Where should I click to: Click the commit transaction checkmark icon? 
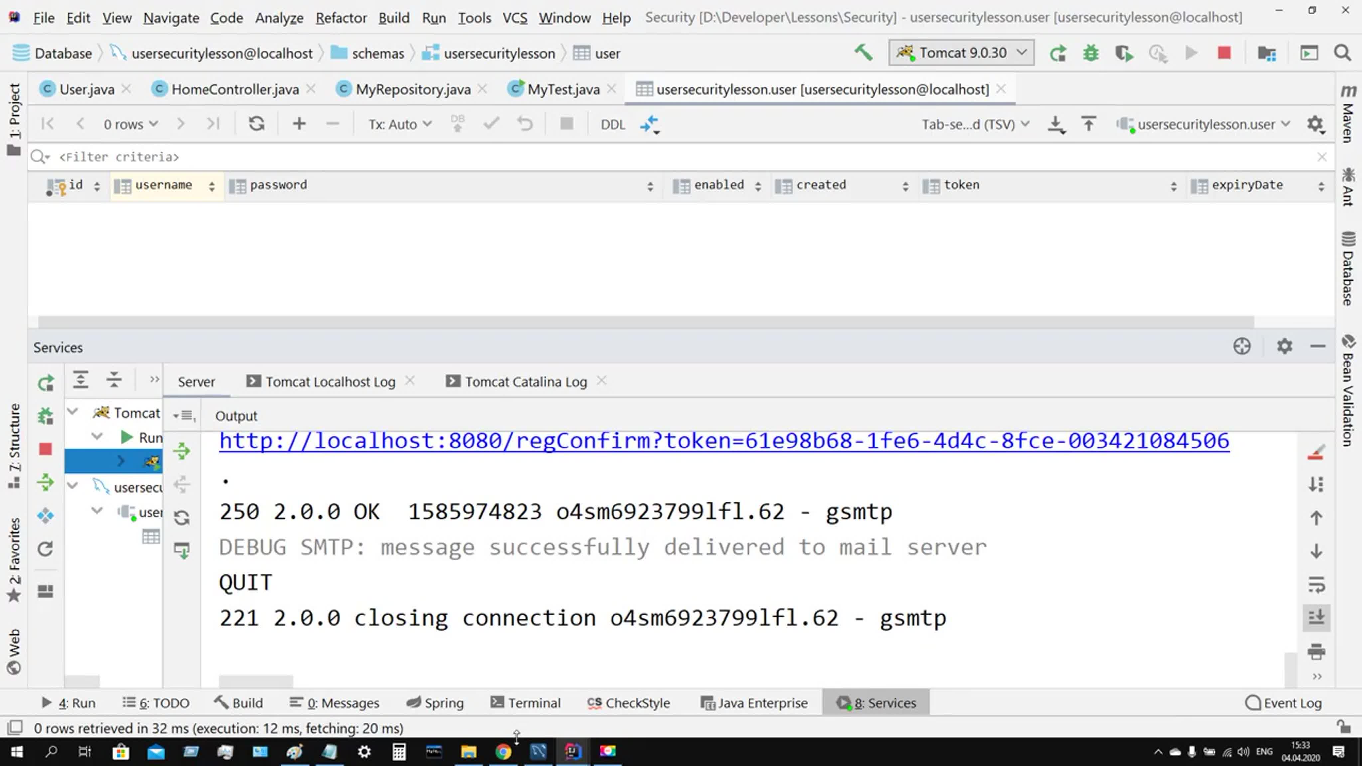tap(491, 123)
